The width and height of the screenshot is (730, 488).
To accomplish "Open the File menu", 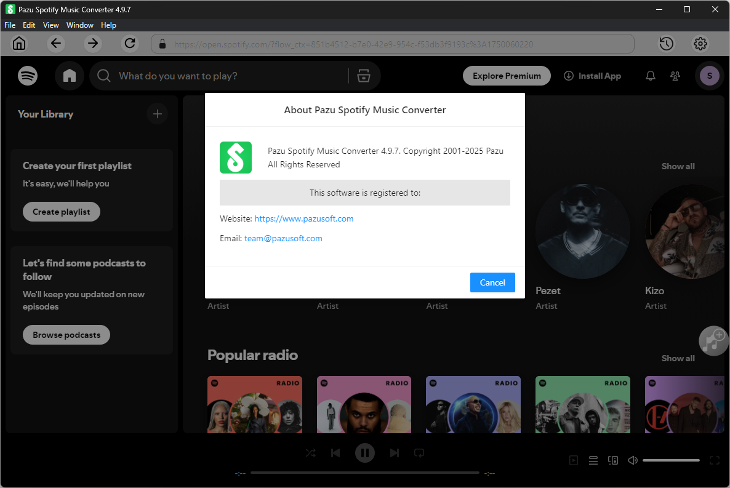I will [x=10, y=25].
